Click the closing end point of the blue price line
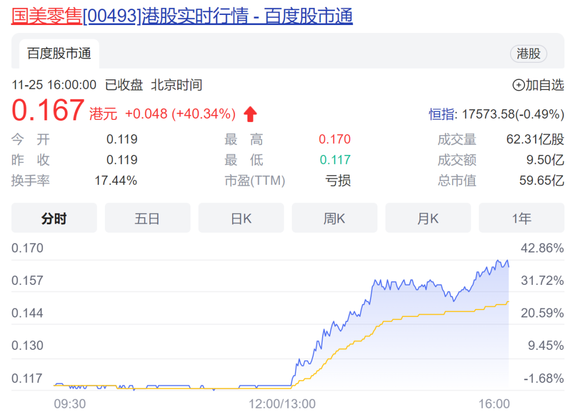 click(508, 266)
